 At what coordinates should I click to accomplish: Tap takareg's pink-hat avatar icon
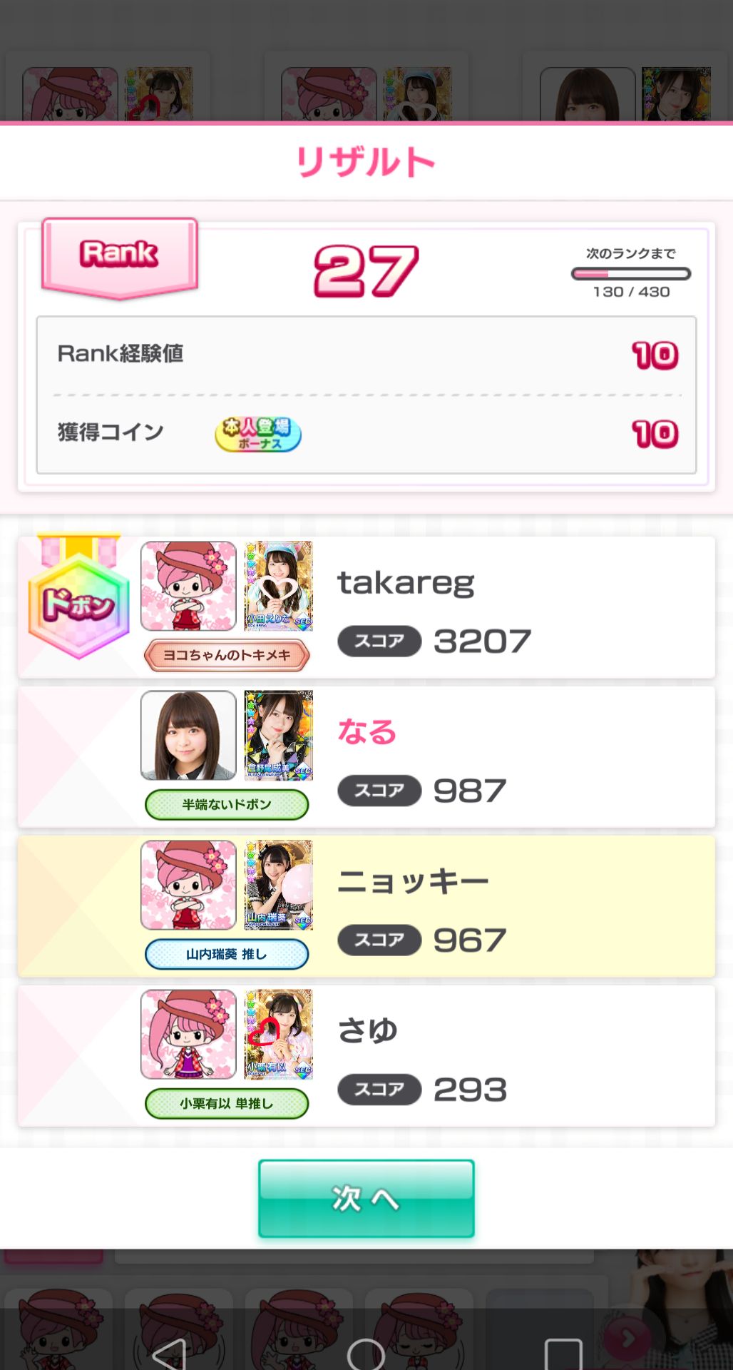(x=189, y=586)
